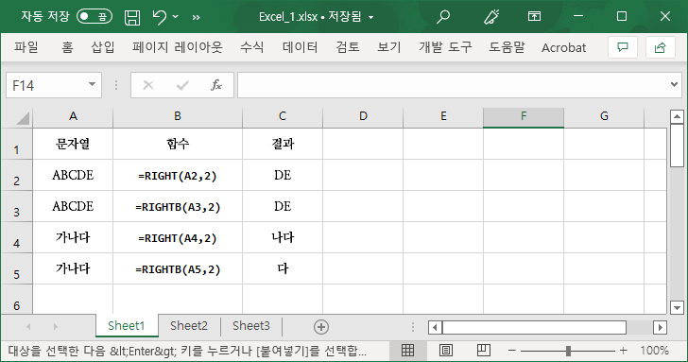Switch to the Sheet2 tab

click(189, 325)
